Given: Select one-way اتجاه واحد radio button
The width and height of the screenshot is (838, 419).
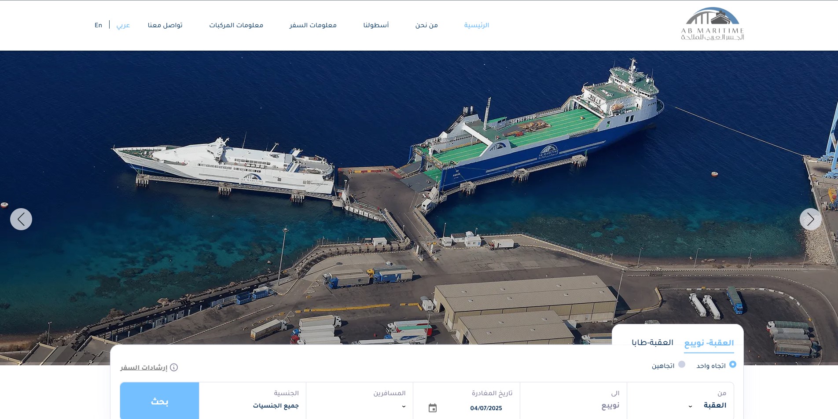Looking at the screenshot, I should (733, 364).
